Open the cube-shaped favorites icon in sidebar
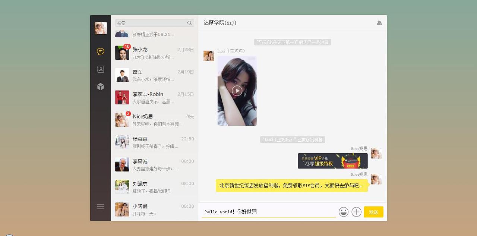 pos(100,86)
